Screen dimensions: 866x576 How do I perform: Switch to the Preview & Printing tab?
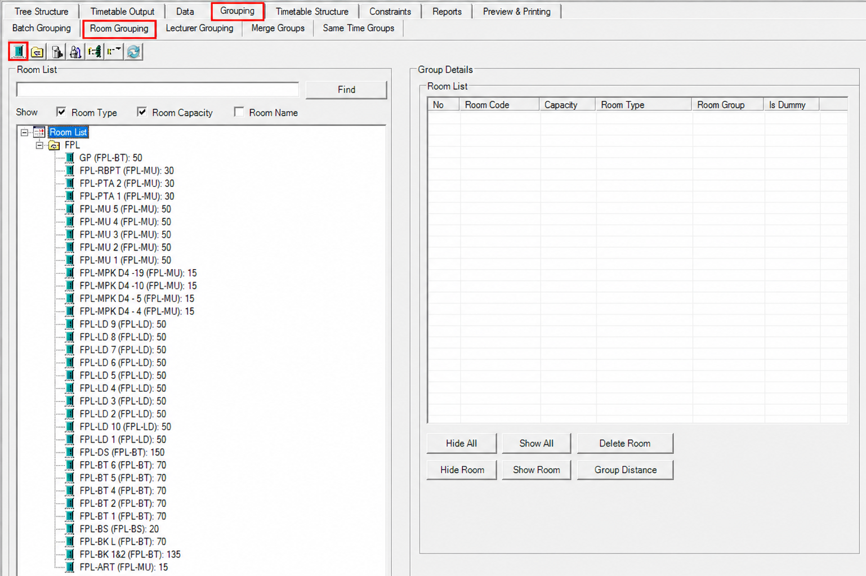pos(517,11)
